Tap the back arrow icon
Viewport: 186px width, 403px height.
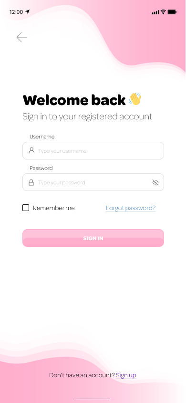21,37
